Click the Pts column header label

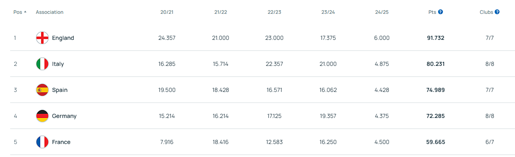click(x=432, y=12)
